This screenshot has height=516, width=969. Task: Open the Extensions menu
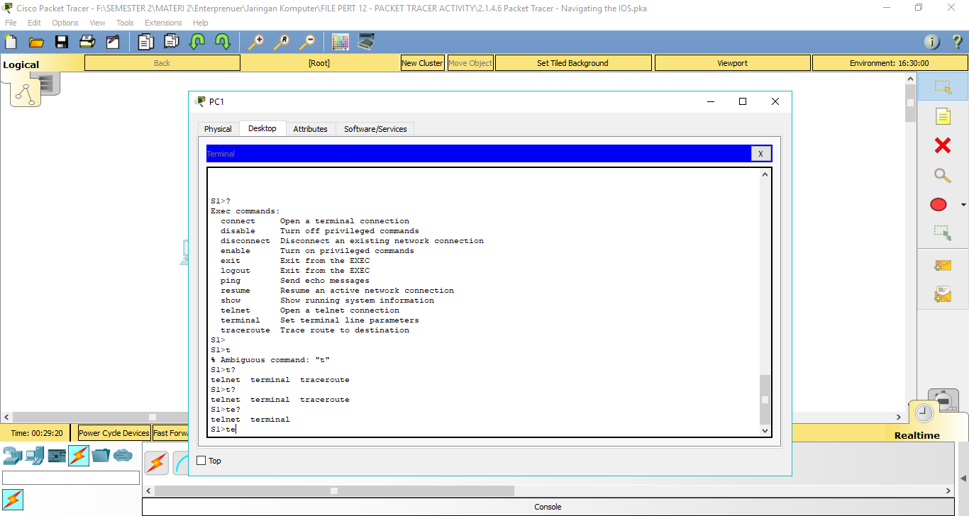click(163, 23)
